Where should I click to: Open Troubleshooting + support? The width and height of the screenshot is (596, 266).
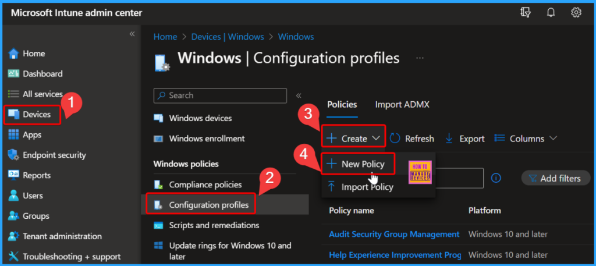point(72,257)
